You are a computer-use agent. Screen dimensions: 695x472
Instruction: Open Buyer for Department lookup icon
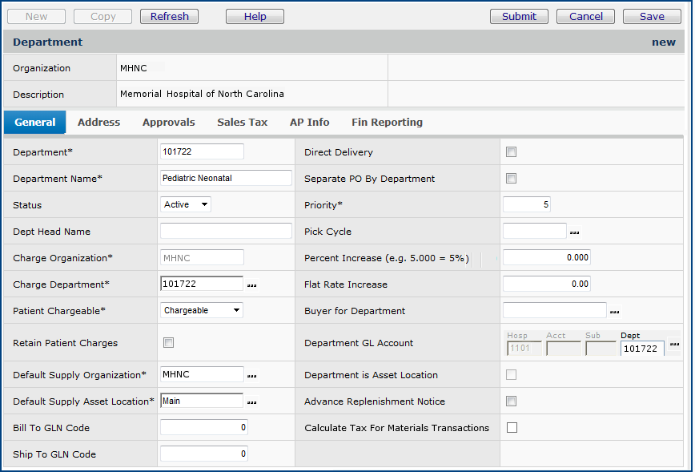tap(615, 312)
